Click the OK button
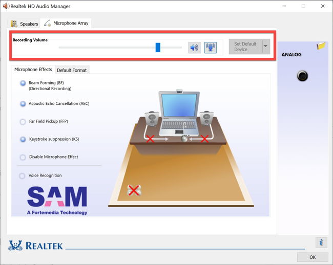Screen dimensions: 333x265 pyautogui.click(x=313, y=257)
